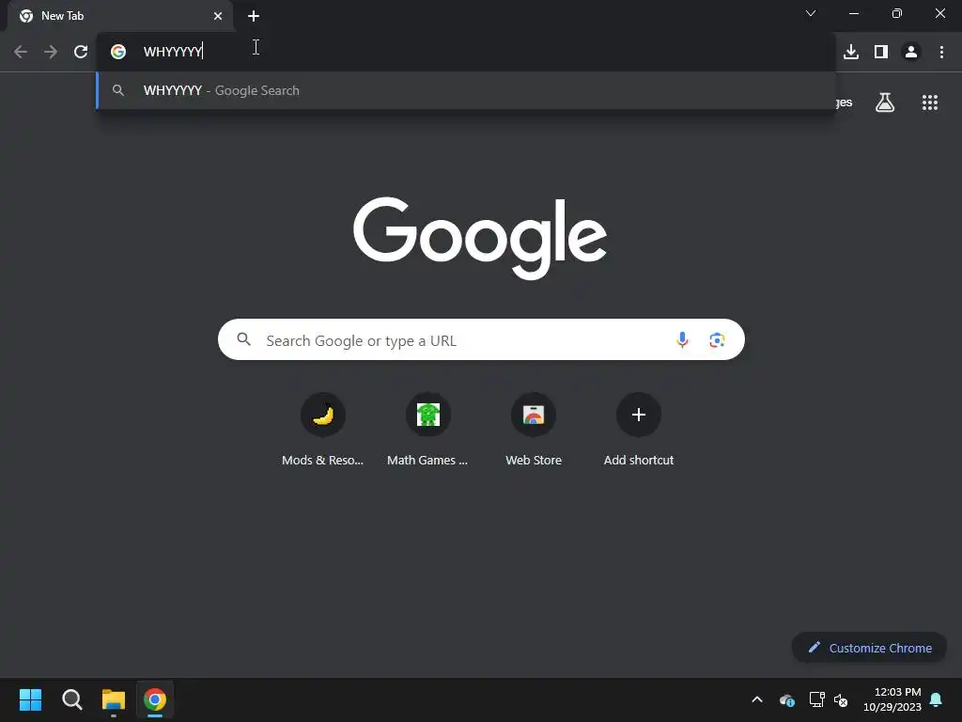The height and width of the screenshot is (722, 962).
Task: Open the tab search chevron
Action: pyautogui.click(x=811, y=13)
